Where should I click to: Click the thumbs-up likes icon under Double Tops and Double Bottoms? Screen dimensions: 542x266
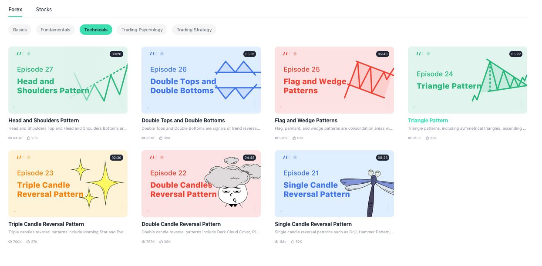(x=161, y=138)
